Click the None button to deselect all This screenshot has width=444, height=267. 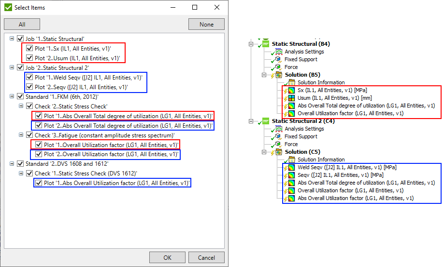click(206, 24)
